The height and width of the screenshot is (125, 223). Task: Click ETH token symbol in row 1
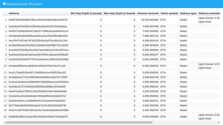pyautogui.click(x=163, y=20)
